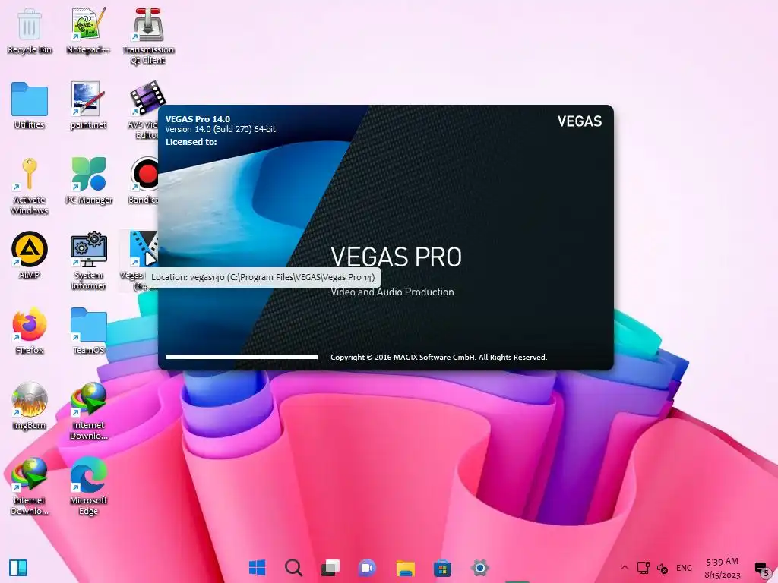Click the Activate Windows key icon

[x=30, y=186]
